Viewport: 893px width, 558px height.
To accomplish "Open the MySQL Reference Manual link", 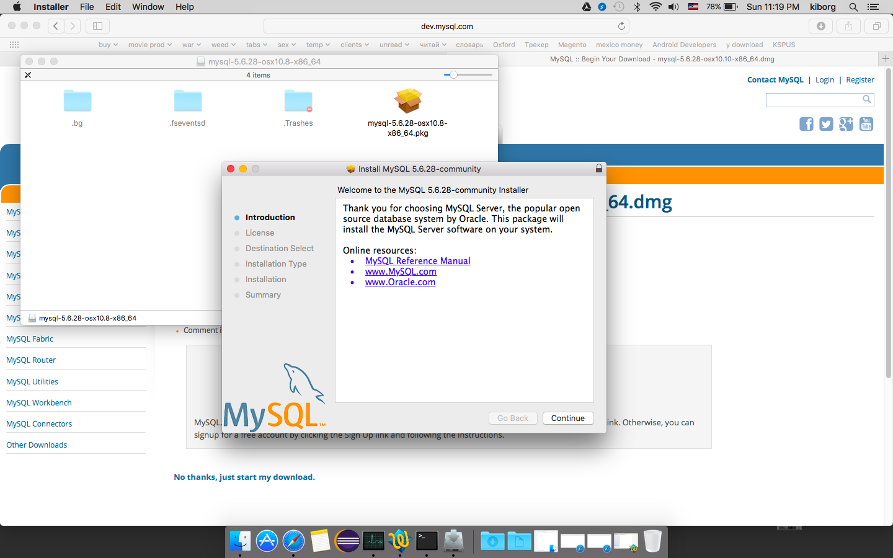I will [x=417, y=261].
